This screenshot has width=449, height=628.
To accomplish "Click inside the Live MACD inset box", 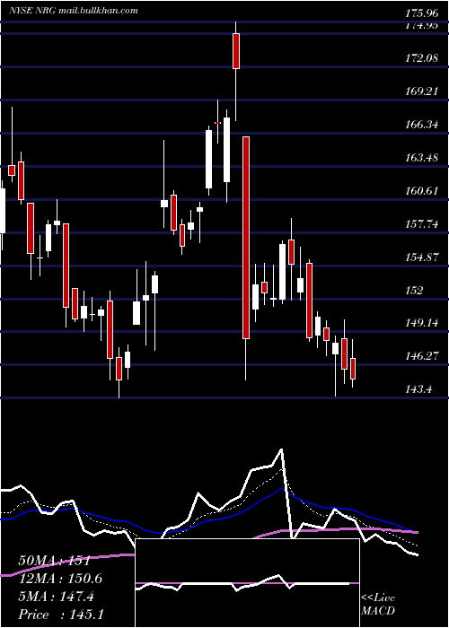I will tap(247, 583).
